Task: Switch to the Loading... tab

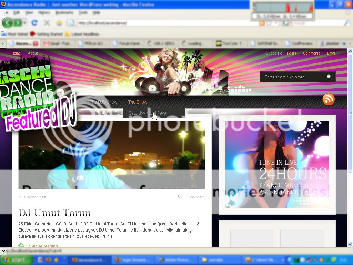Action: pos(196,43)
